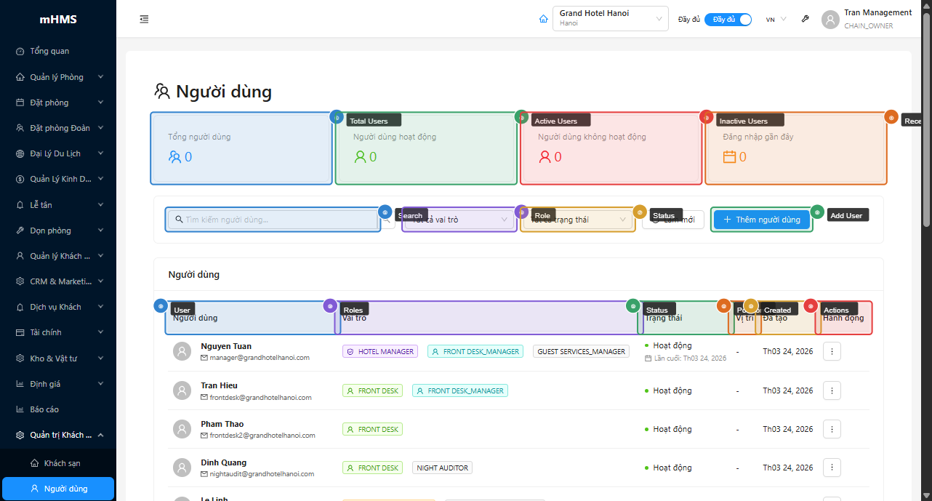Open Báo cáo in the sidebar
This screenshot has width=932, height=501.
pyautogui.click(x=44, y=409)
